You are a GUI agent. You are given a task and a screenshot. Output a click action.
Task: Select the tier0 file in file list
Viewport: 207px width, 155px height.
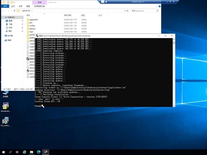[31, 74]
